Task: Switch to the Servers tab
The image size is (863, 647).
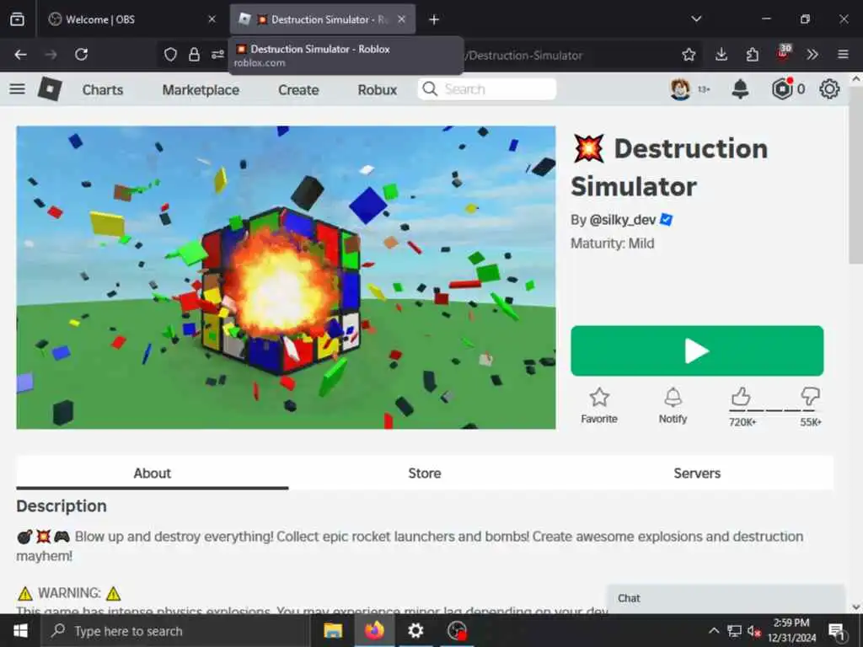Action: [697, 473]
